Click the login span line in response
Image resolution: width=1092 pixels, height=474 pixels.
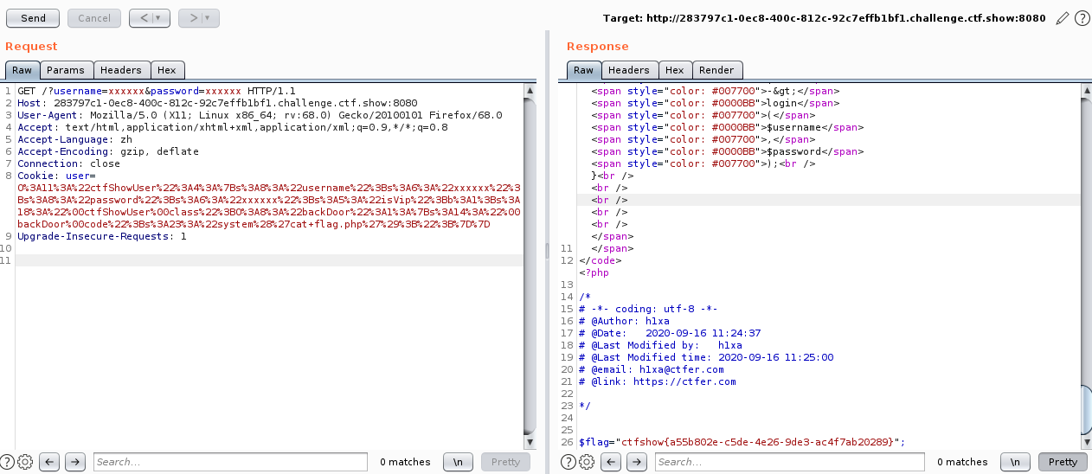716,103
